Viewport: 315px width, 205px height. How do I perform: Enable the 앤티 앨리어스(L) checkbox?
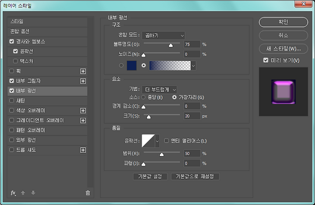point(167,141)
